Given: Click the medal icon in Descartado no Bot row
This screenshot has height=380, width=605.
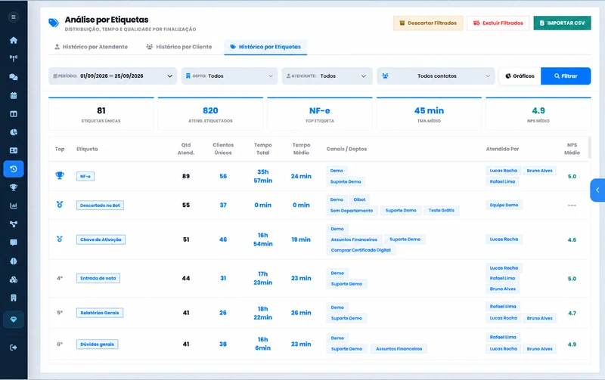Looking at the screenshot, I should tap(60, 205).
